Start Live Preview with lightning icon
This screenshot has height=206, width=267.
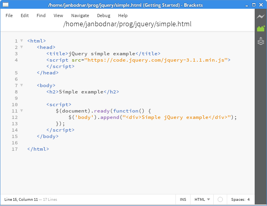[x=261, y=17]
